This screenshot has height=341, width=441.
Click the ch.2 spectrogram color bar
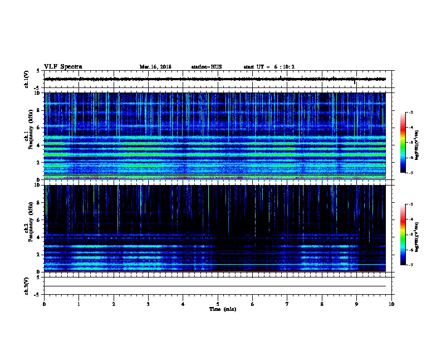tap(403, 235)
